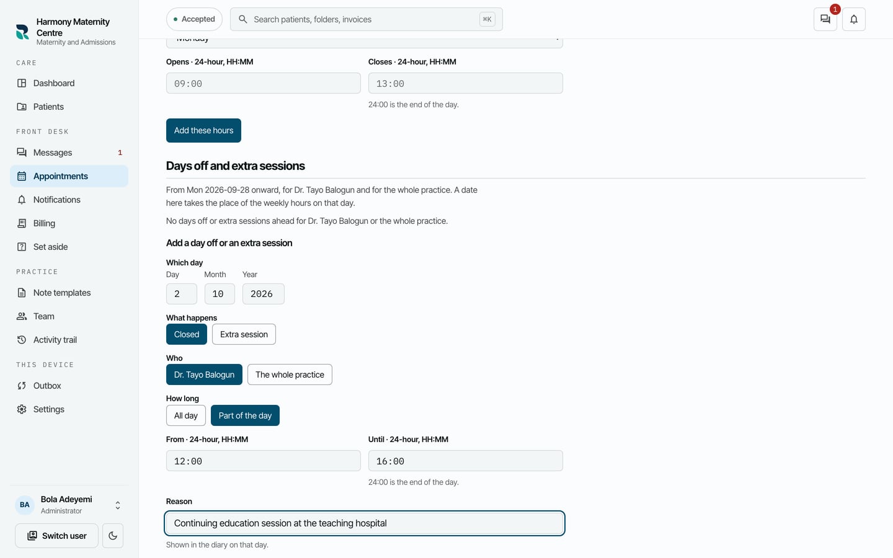The height and width of the screenshot is (558, 893).
Task: Click the Team people icon in sidebar
Action: click(x=22, y=316)
